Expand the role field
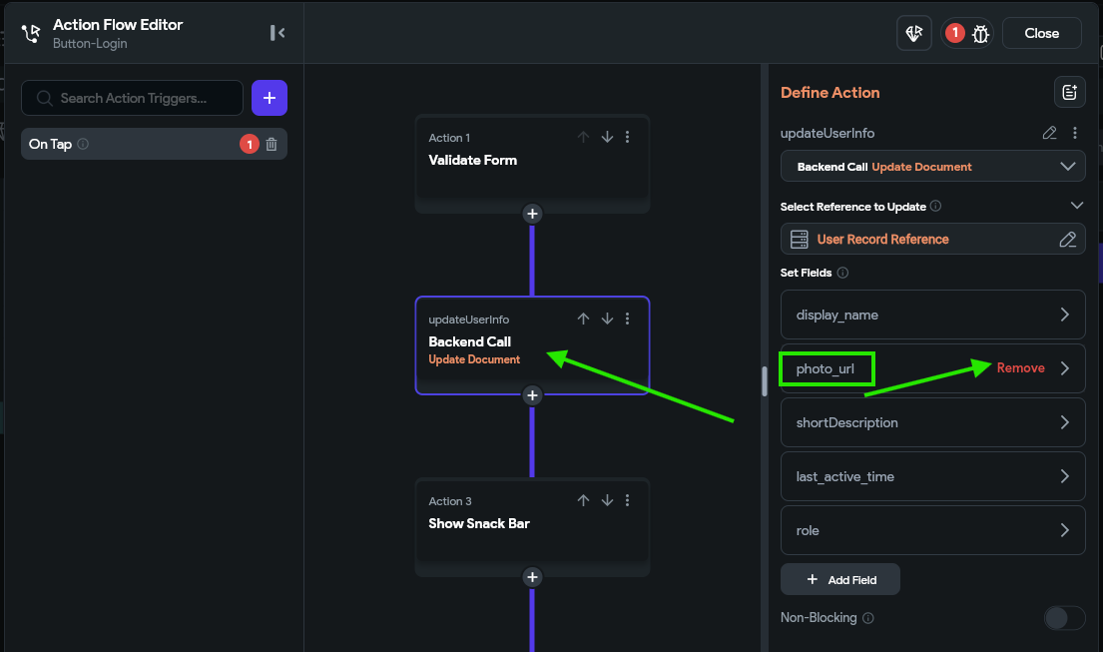 coord(932,530)
